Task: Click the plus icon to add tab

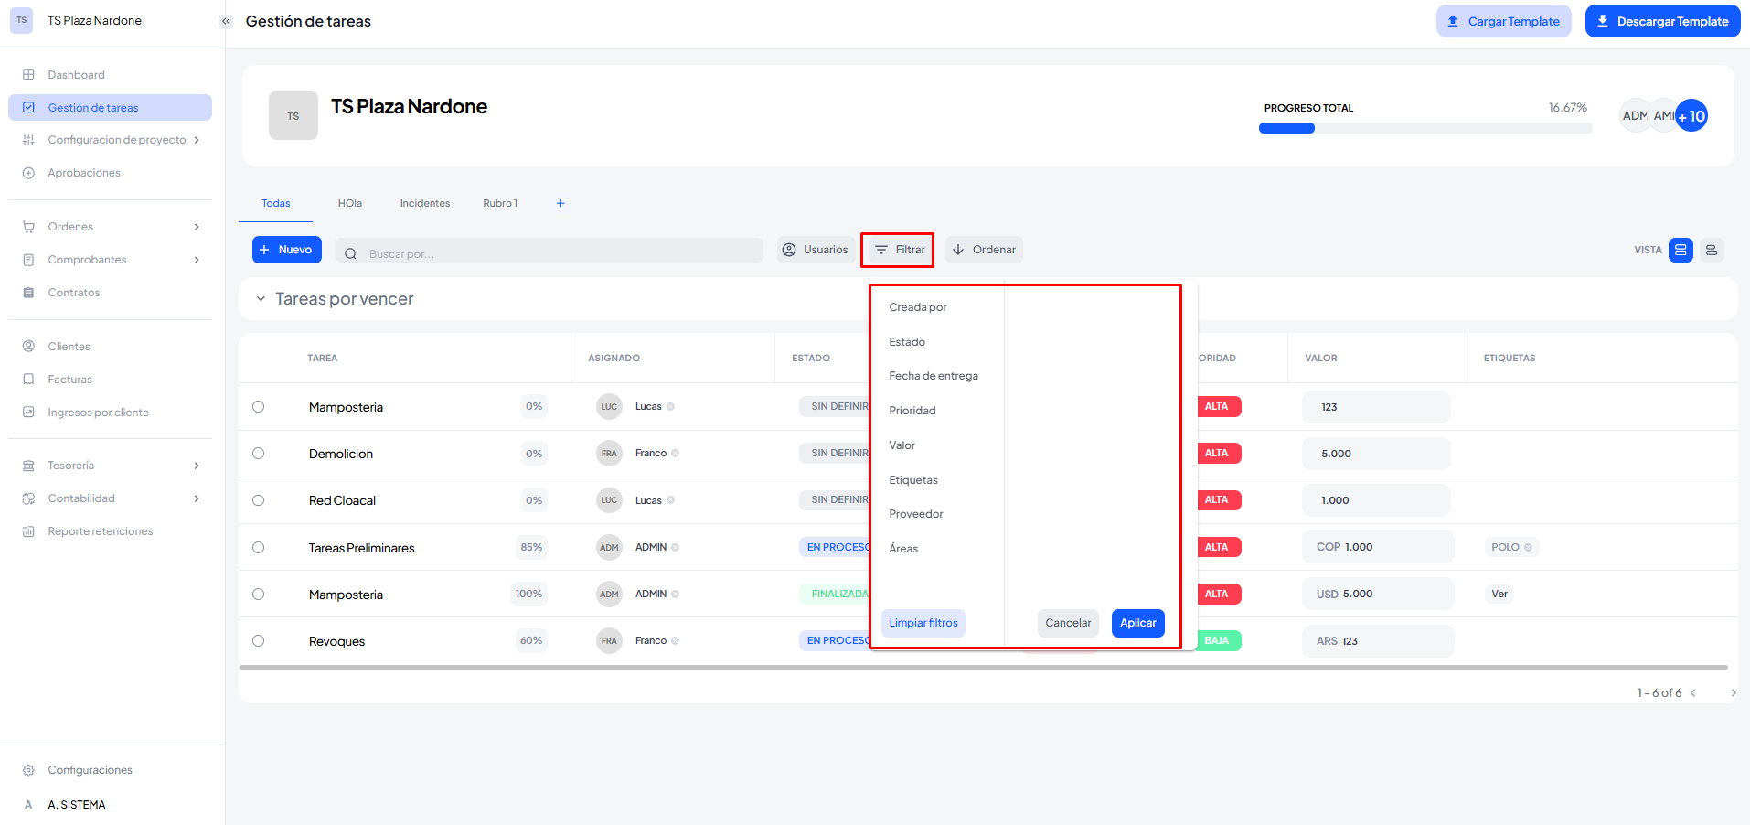Action: point(560,203)
